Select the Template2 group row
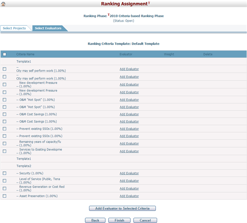 (x=124, y=166)
